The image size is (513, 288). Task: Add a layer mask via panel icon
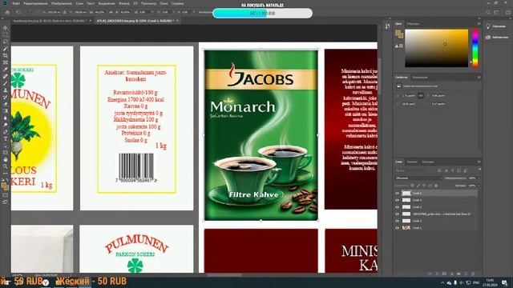[444, 274]
